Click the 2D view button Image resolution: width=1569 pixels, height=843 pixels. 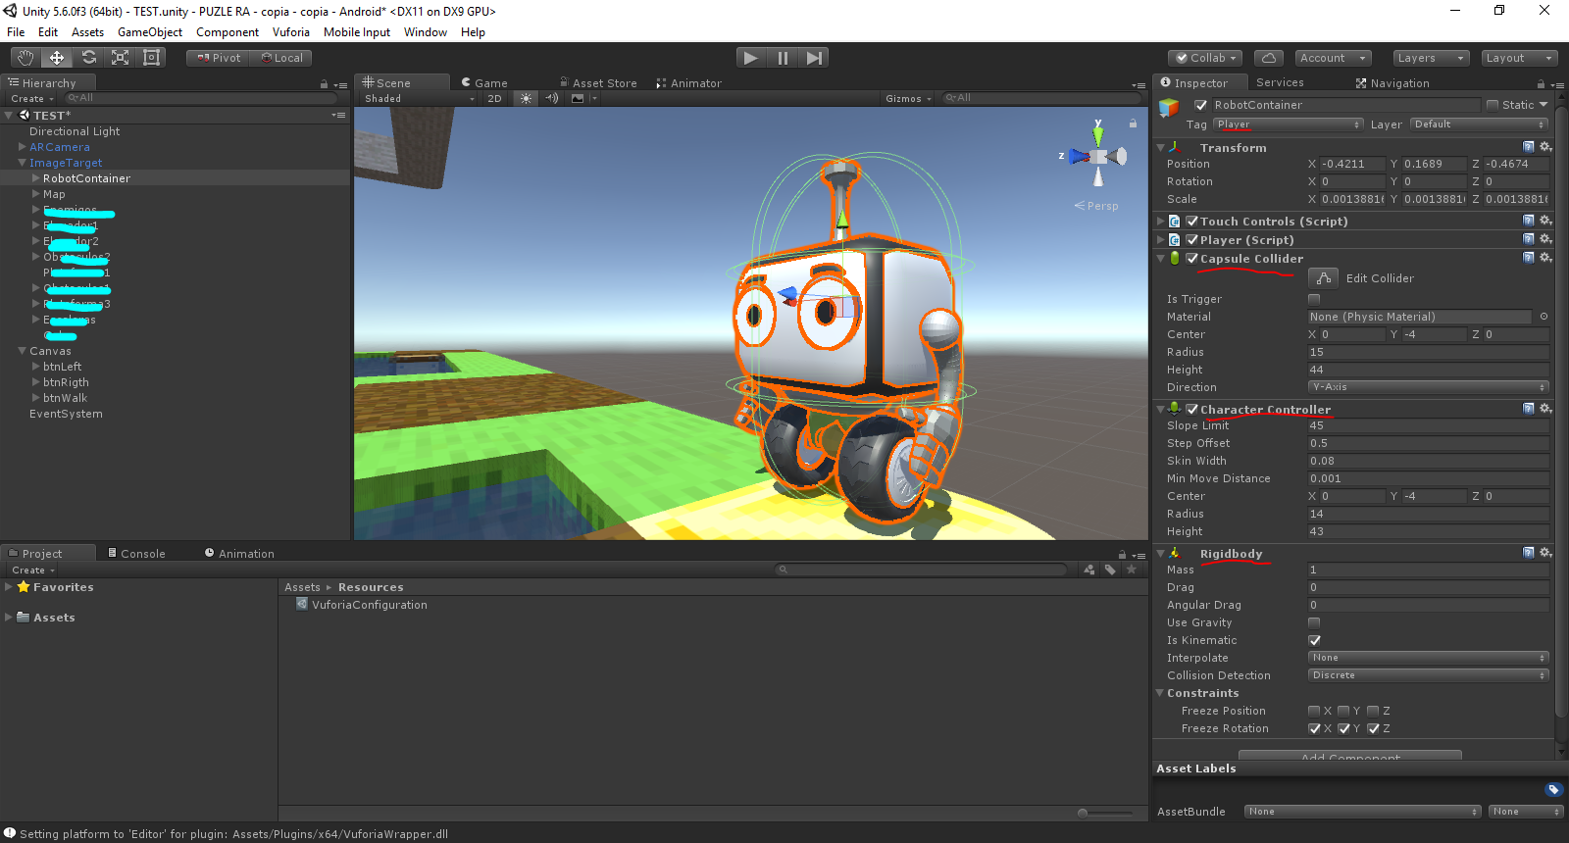point(494,98)
